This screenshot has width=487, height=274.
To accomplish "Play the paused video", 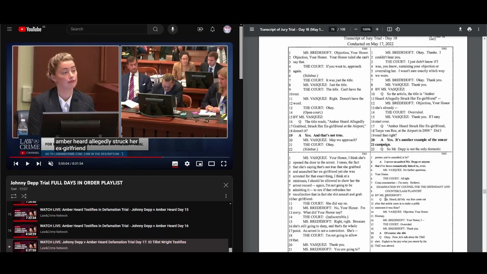I will click(27, 164).
